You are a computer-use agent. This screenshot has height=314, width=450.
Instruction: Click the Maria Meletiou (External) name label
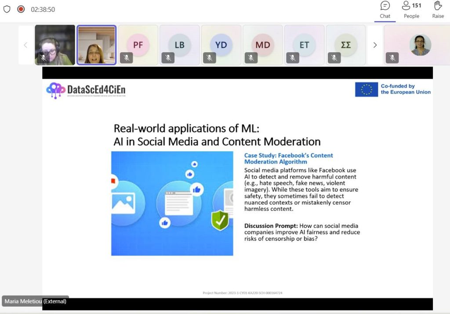[x=36, y=301]
